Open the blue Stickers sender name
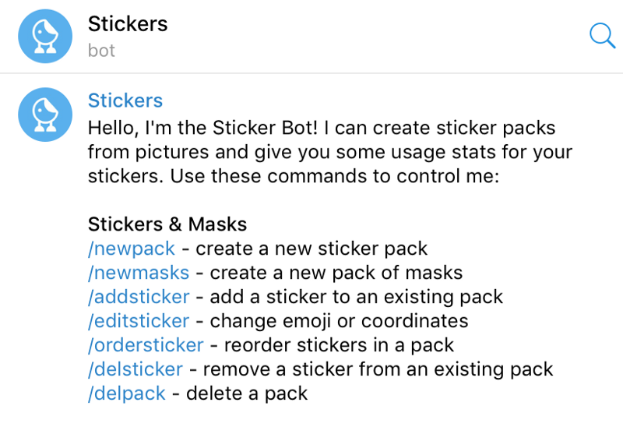This screenshot has width=623, height=427. click(125, 101)
